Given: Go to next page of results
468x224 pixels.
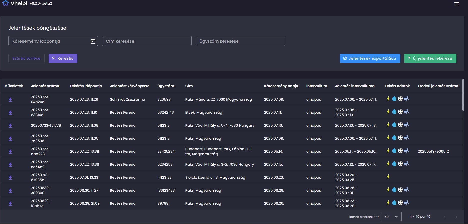Looking at the screenshot, I should [x=456, y=217].
